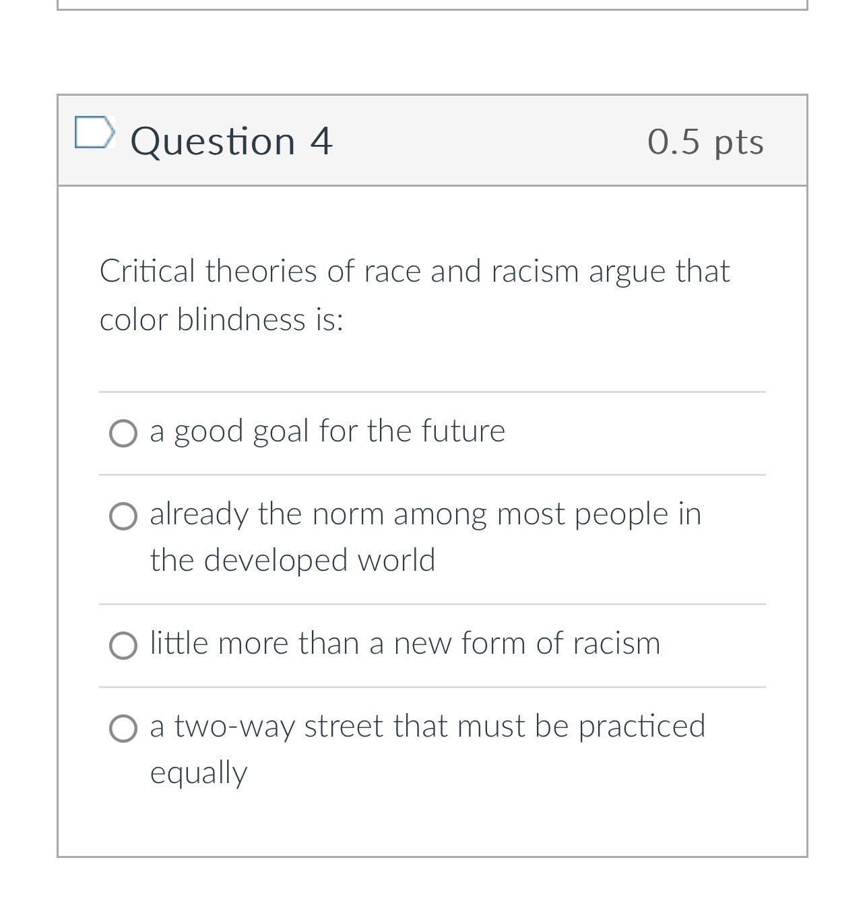Click the border edge of the question card

tap(58, 472)
